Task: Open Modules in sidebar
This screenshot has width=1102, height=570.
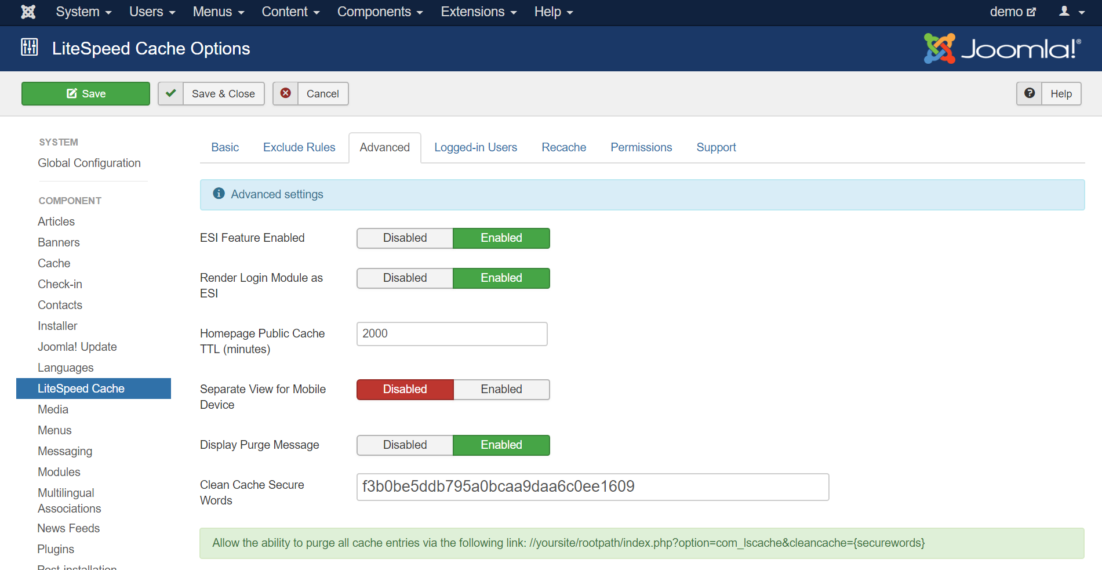Action: [59, 472]
